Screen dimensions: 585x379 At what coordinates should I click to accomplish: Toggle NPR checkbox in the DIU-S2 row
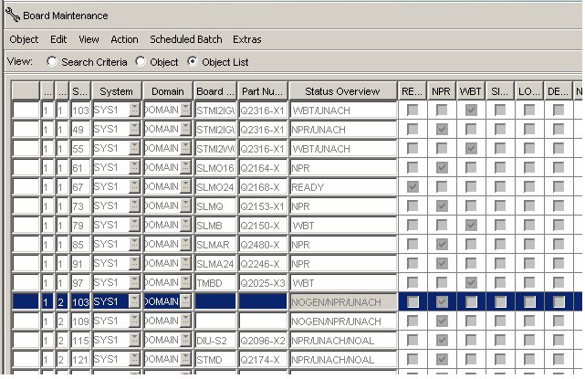(x=442, y=340)
